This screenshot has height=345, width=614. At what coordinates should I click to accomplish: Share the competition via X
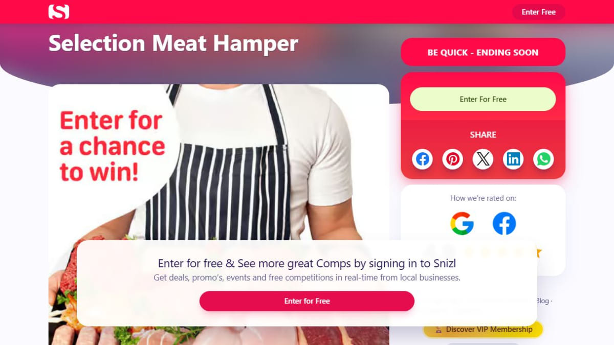pyautogui.click(x=483, y=159)
